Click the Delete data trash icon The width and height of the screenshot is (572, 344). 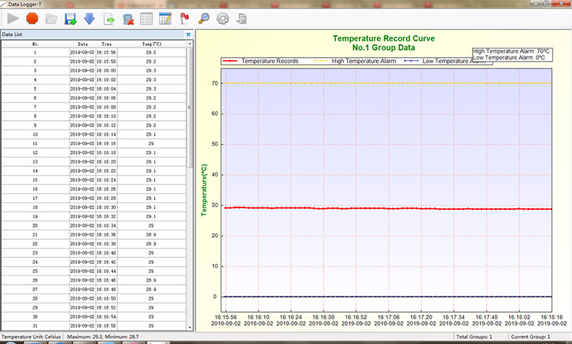127,18
